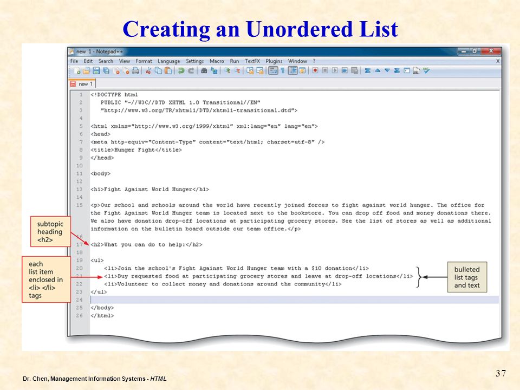
Task: Click the '<head>' line of code
Action: click(x=101, y=134)
